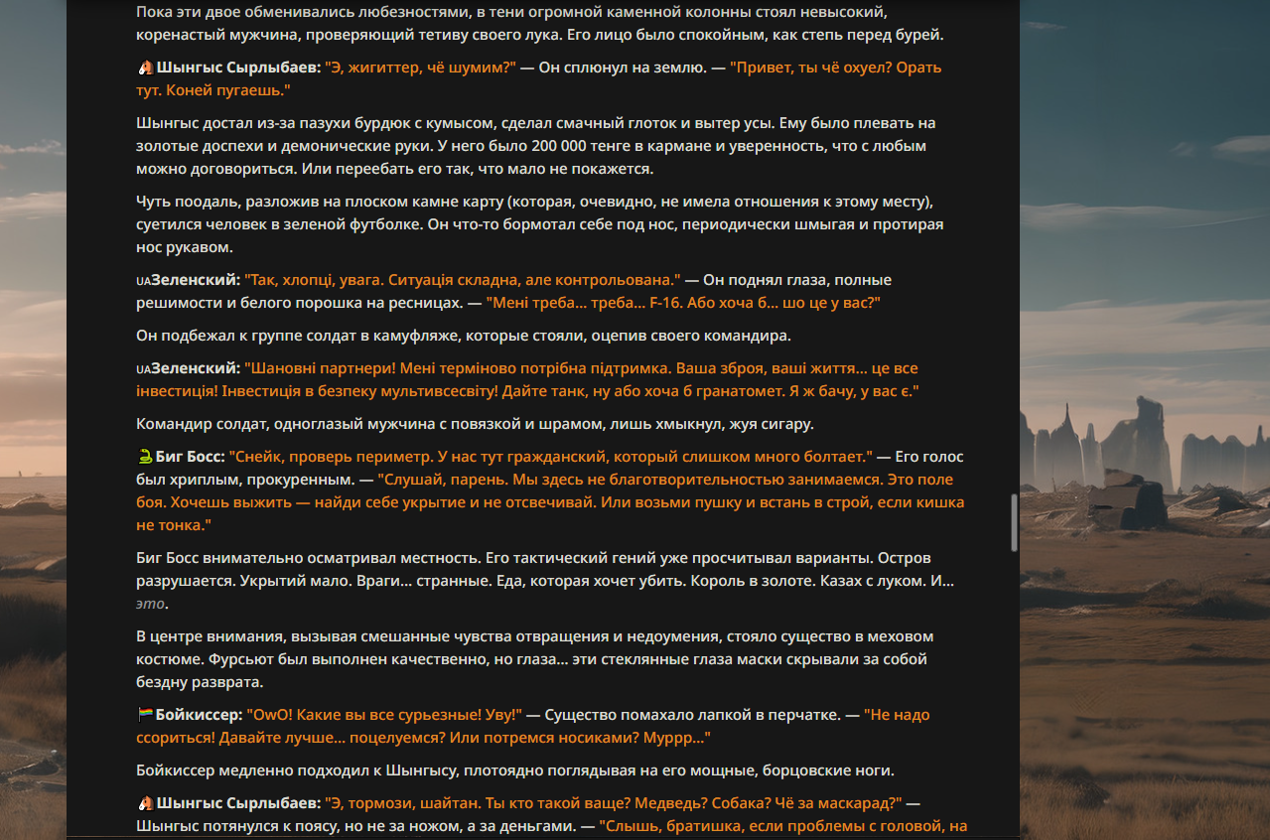Click speaker name "Шынгыс Сырлыбаев:" before "Э, тормози, шайтан"
Viewport: 1270px width, 840px height.
[237, 803]
